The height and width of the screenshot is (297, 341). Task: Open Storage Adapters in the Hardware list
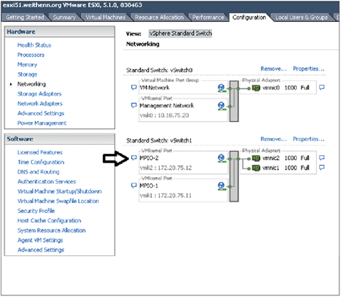[39, 94]
